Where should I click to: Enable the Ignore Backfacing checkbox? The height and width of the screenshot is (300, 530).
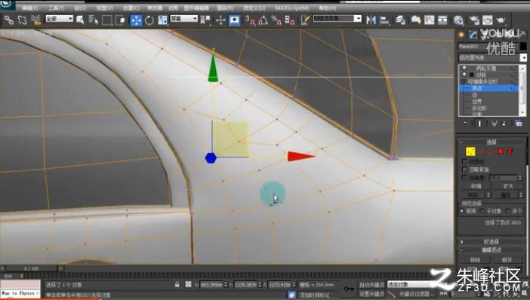pyautogui.click(x=464, y=170)
